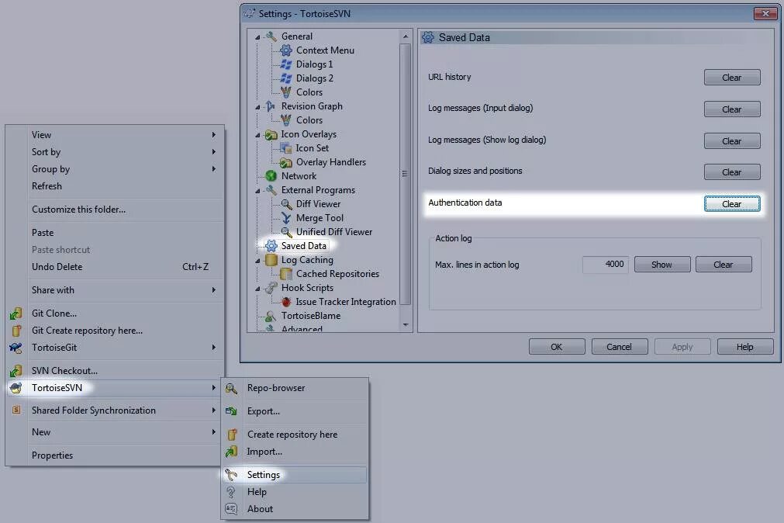Collapse the Hook Scripts tree node
Screen dimensions: 784x523
point(257,289)
